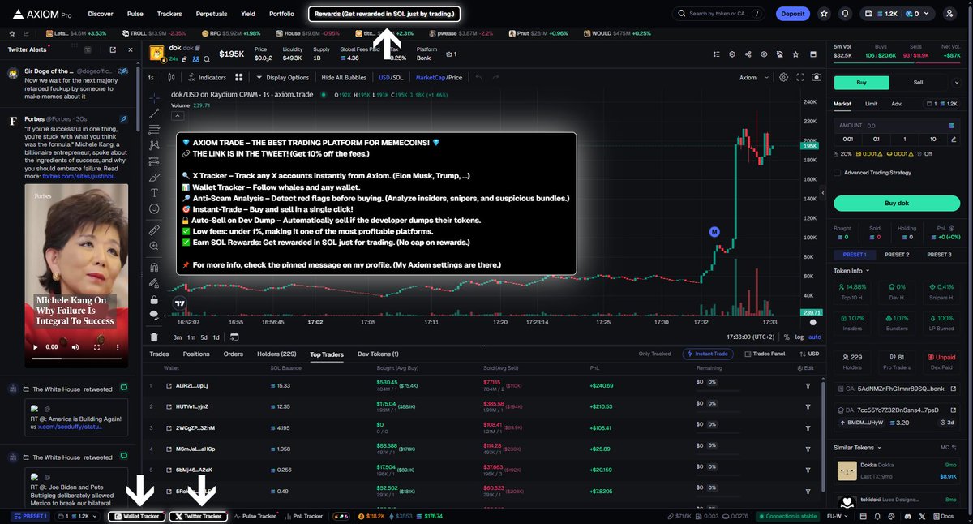This screenshot has width=973, height=524.
Task: Switch to Holders (229) tab
Action: point(276,354)
